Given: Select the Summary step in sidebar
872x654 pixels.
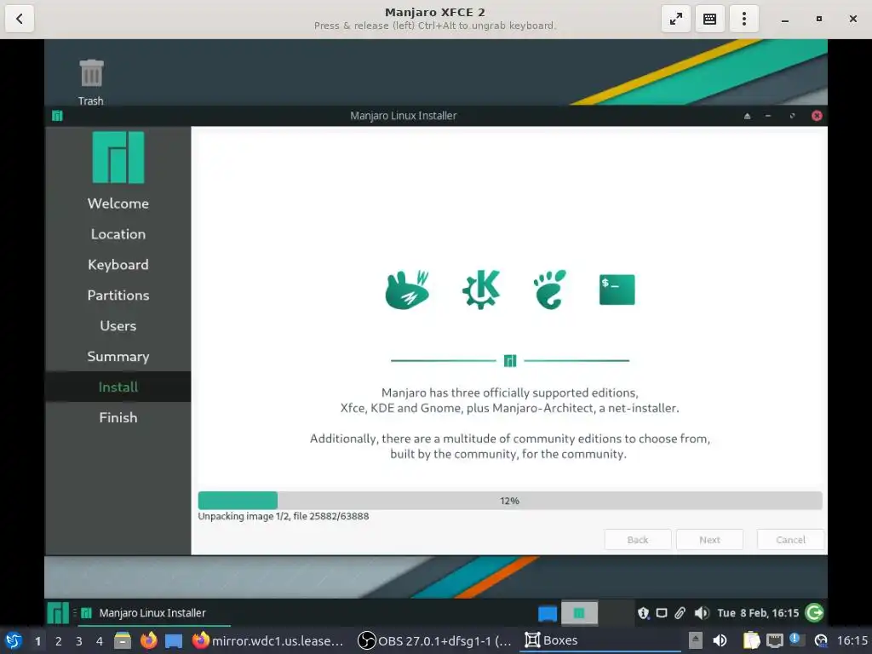Looking at the screenshot, I should tap(118, 357).
